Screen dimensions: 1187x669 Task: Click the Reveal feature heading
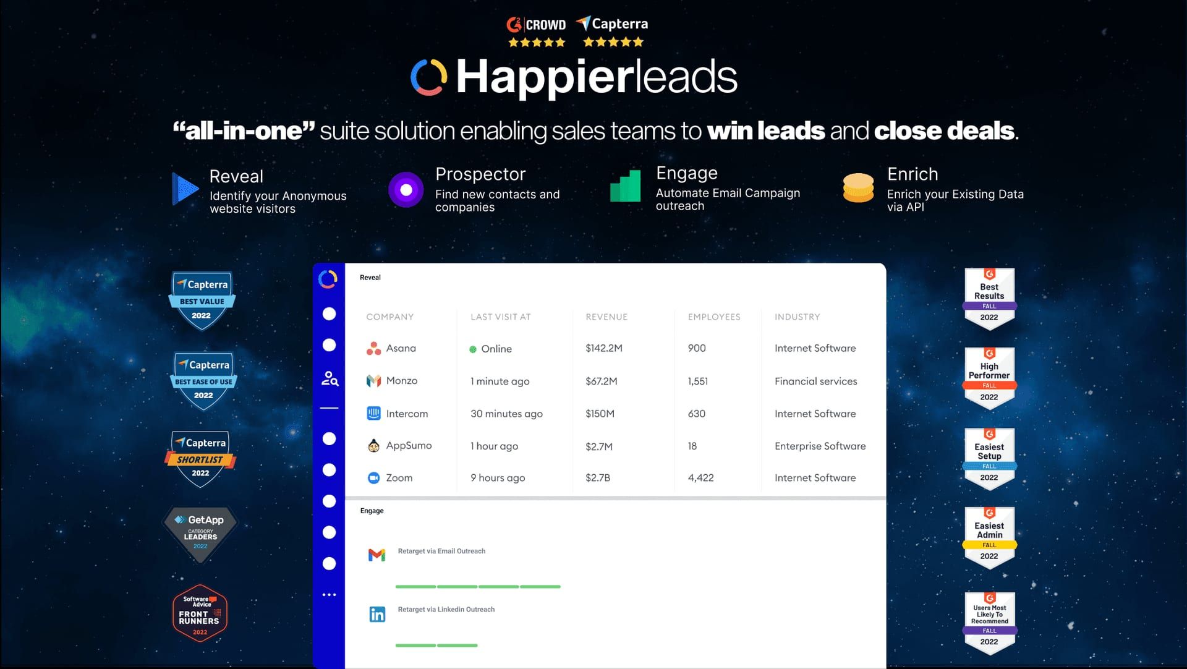236,176
